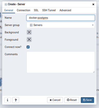
Task: Cancel the server creation
Action: [55, 100]
